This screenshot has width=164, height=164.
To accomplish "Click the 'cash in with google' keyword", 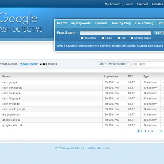I will pyautogui.click(x=14, y=109).
